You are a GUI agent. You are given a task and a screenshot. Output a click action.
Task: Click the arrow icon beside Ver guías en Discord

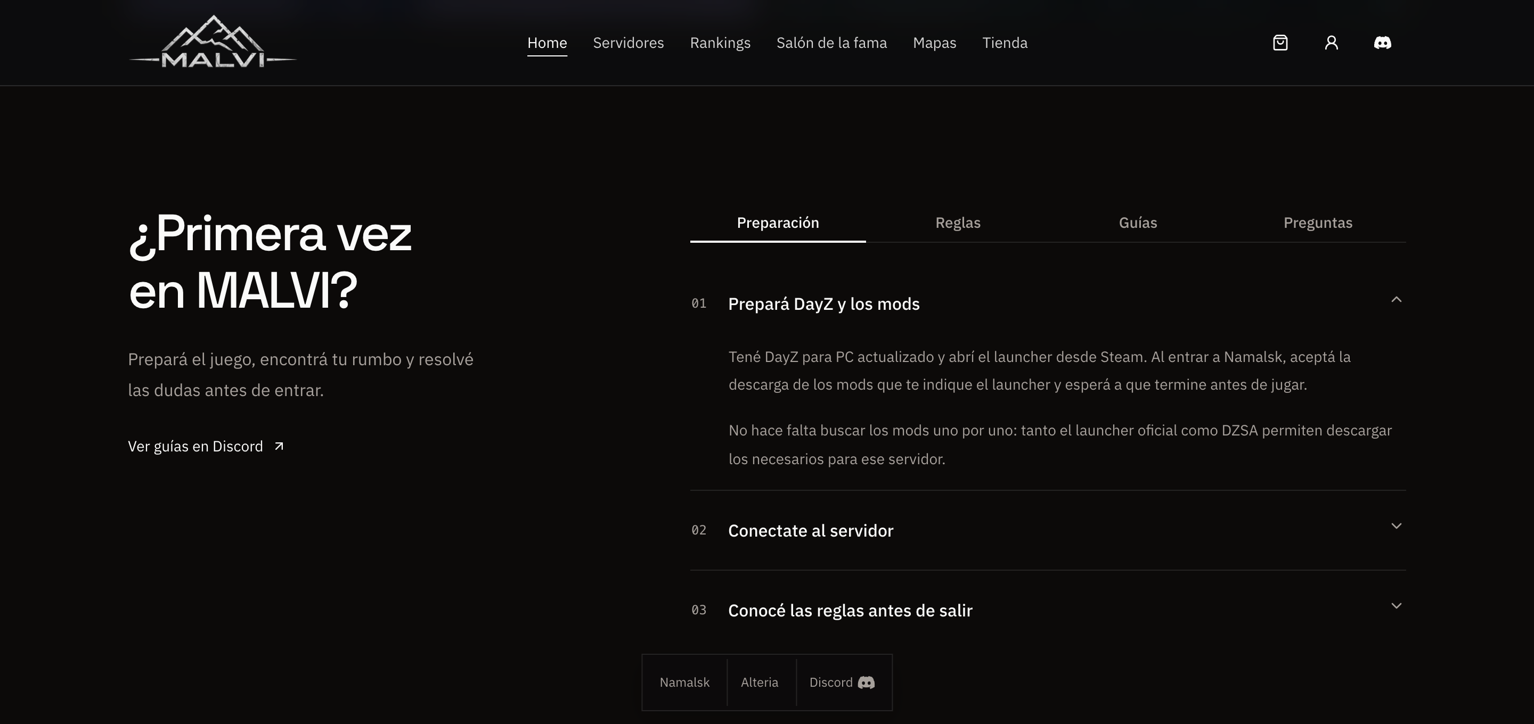coord(279,447)
